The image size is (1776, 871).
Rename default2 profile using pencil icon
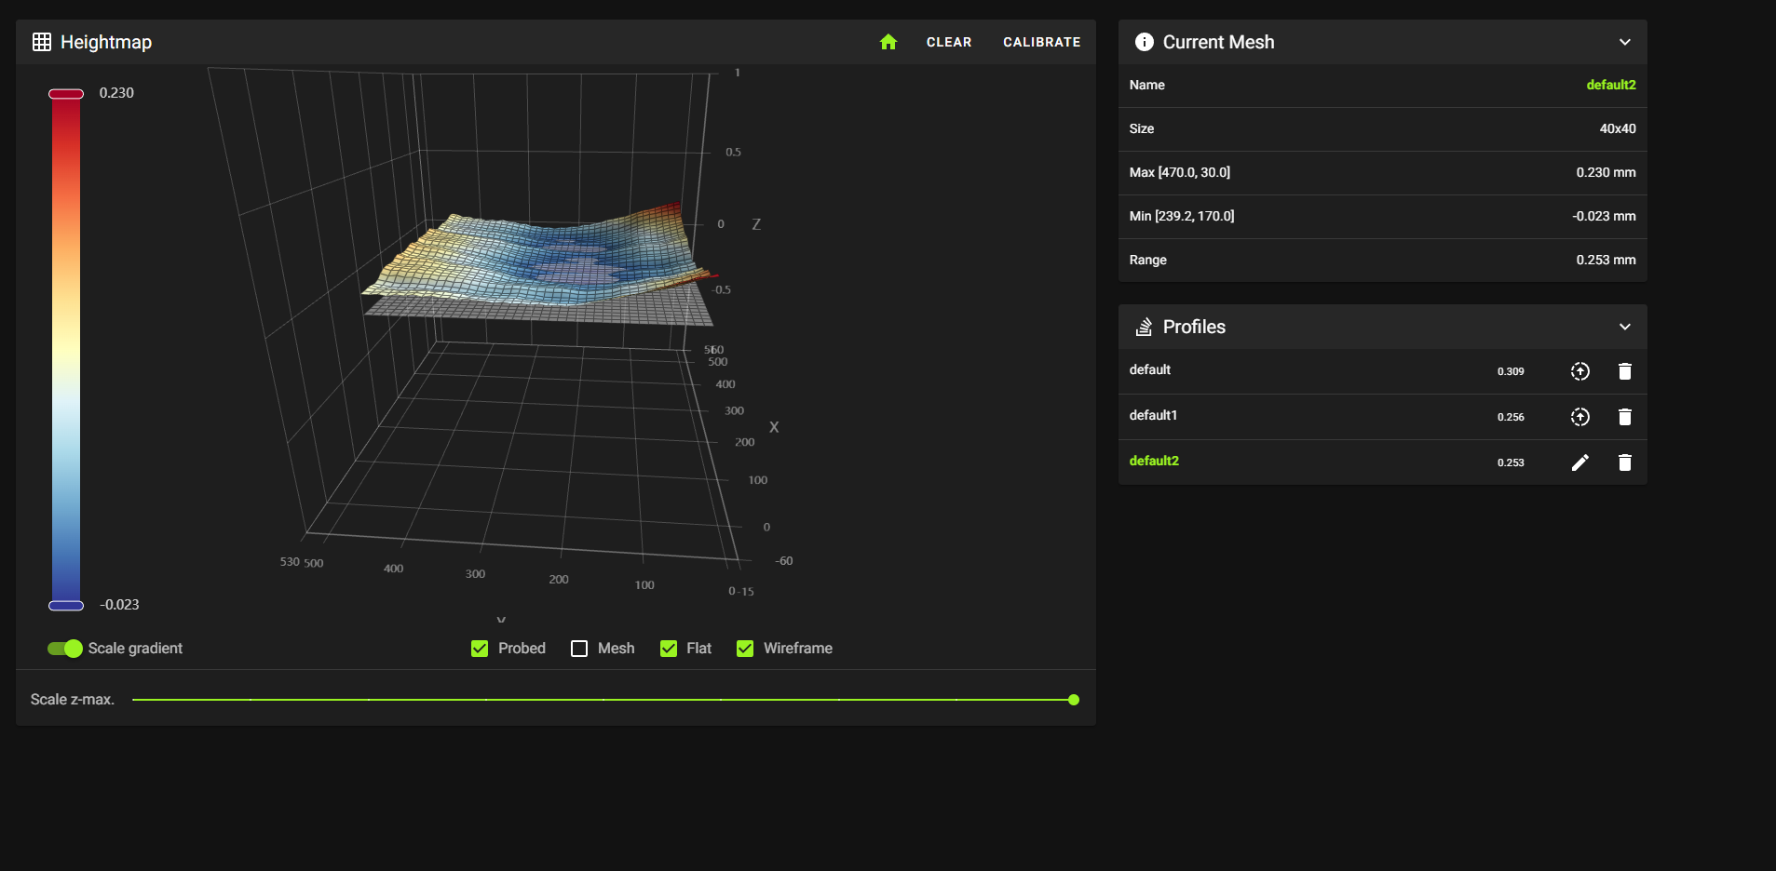[x=1579, y=462]
